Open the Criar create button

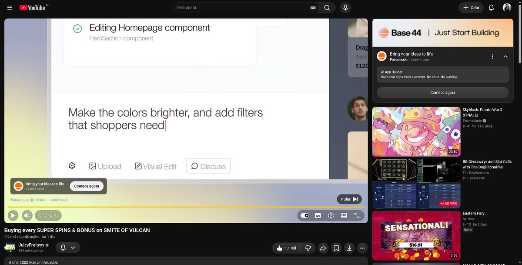click(x=471, y=7)
